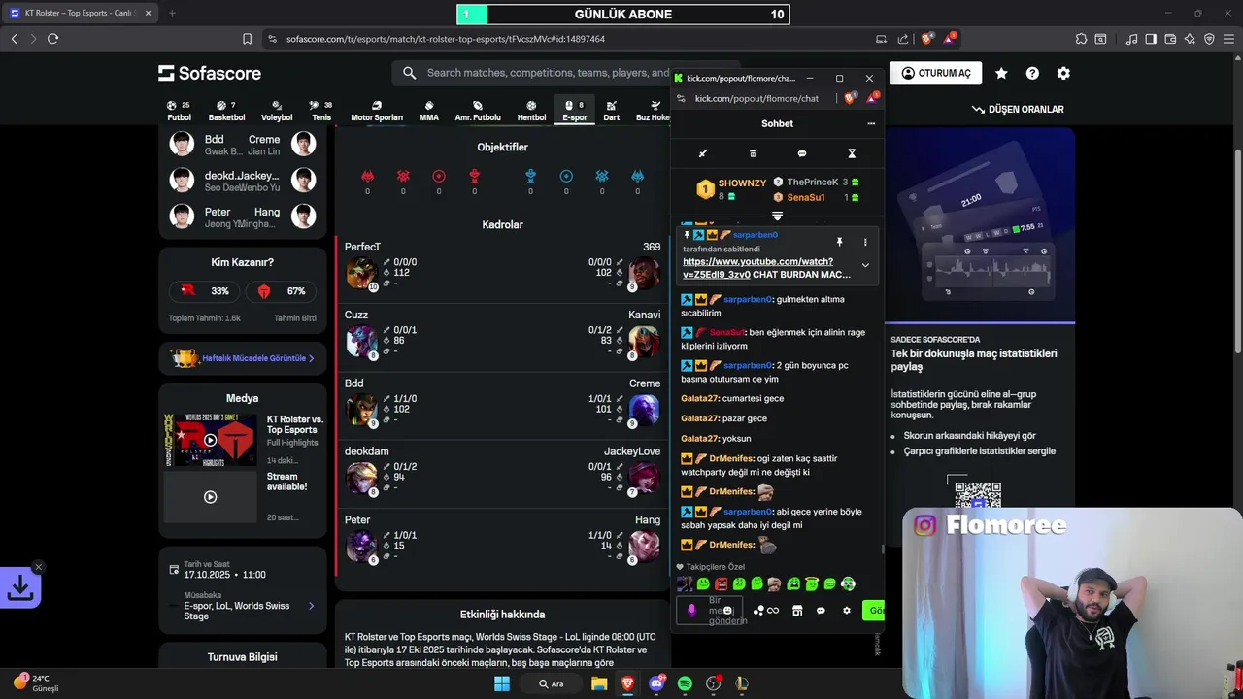Screen dimensions: 1243x699
Task: Click the purple download widget icon
Action: pos(20,587)
